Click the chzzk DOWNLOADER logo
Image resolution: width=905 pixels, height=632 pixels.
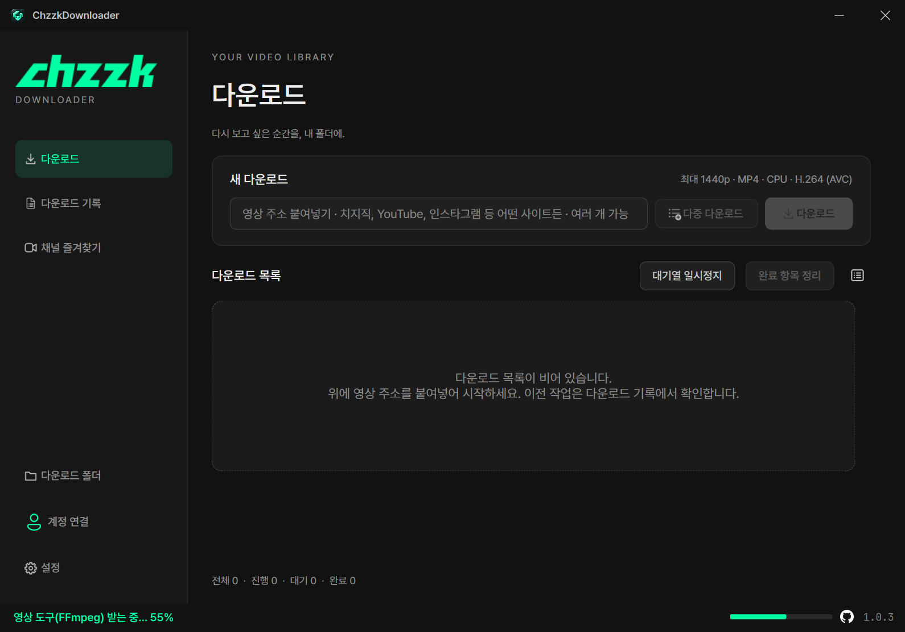(86, 80)
